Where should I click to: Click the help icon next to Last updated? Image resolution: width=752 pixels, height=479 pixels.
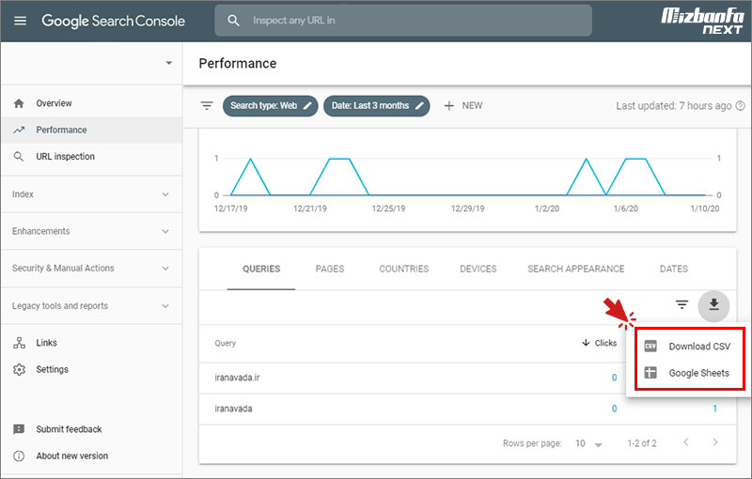(741, 106)
